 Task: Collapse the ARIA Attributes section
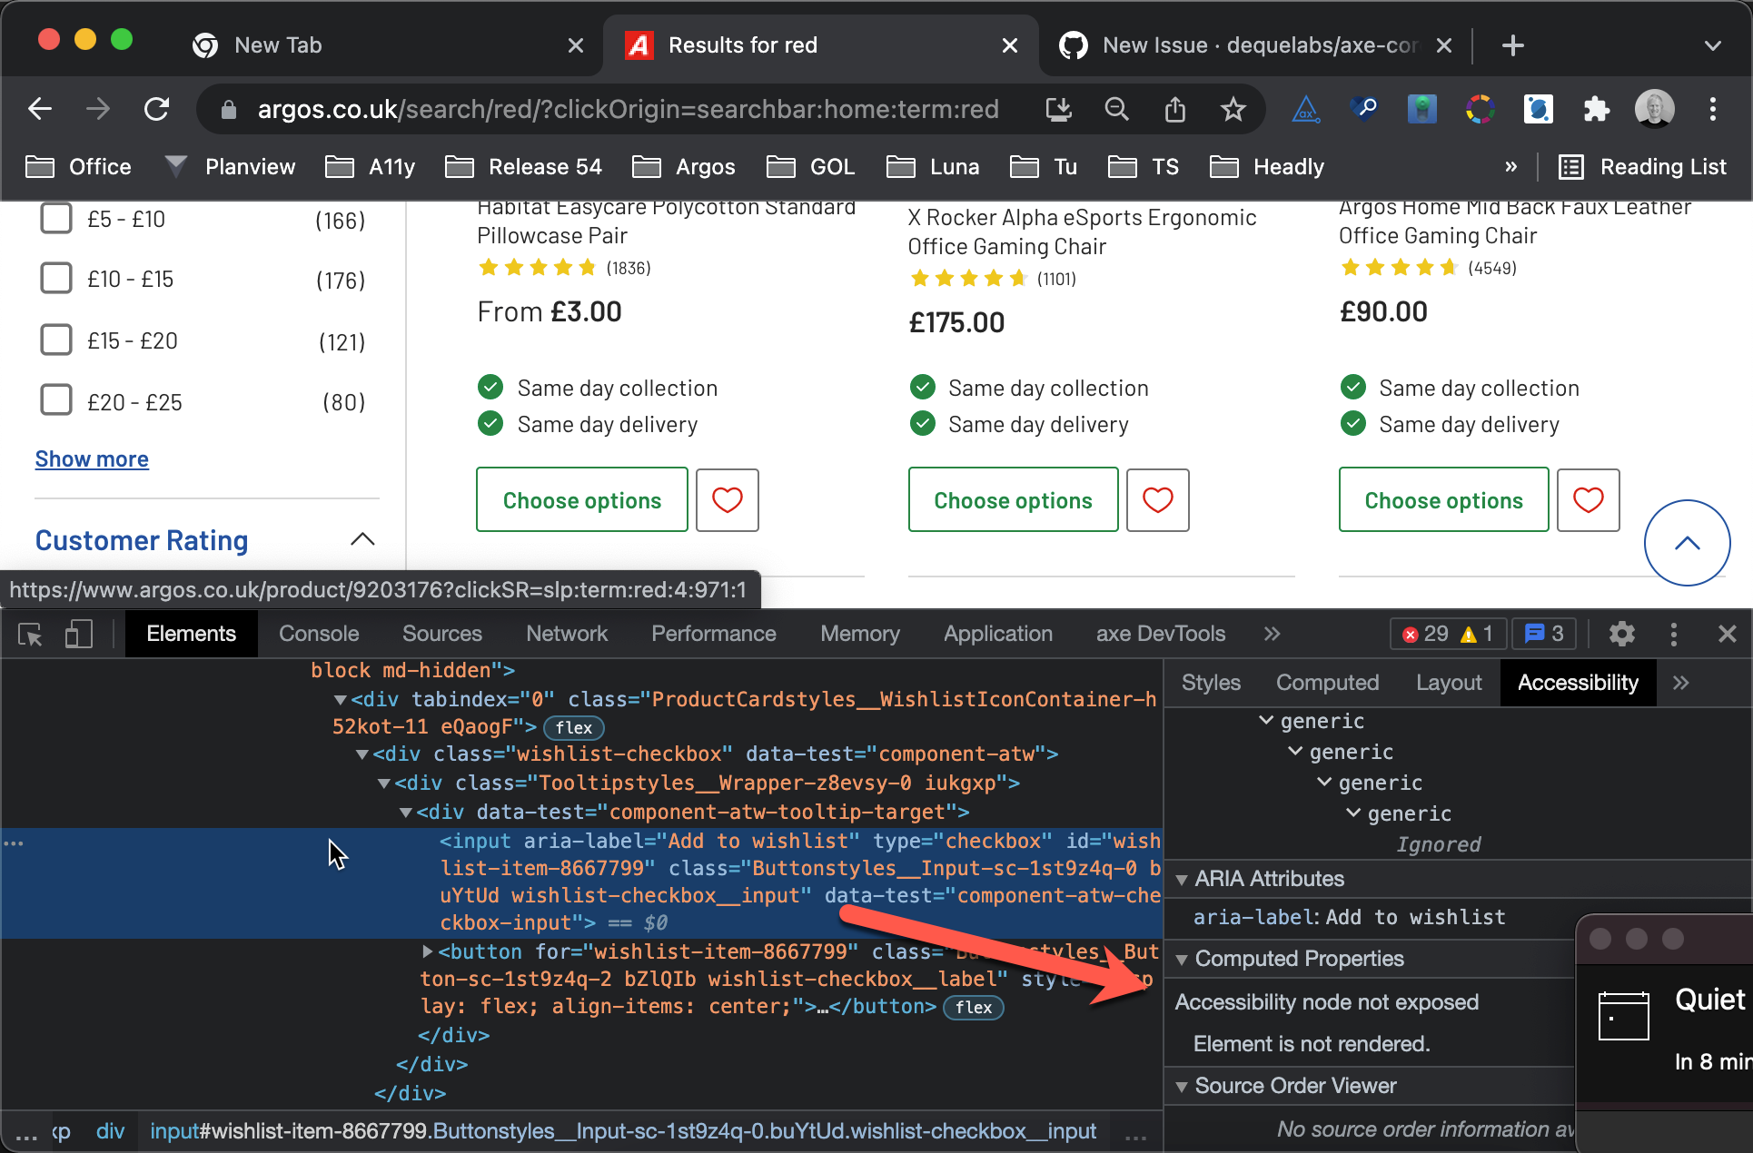pyautogui.click(x=1181, y=879)
